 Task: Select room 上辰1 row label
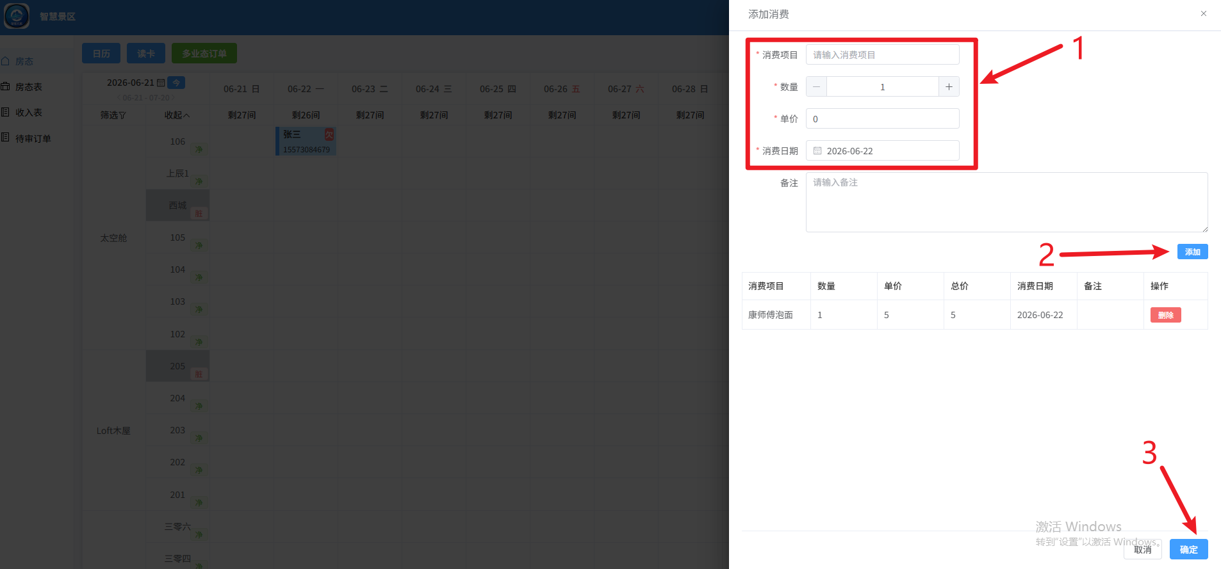[x=177, y=173]
